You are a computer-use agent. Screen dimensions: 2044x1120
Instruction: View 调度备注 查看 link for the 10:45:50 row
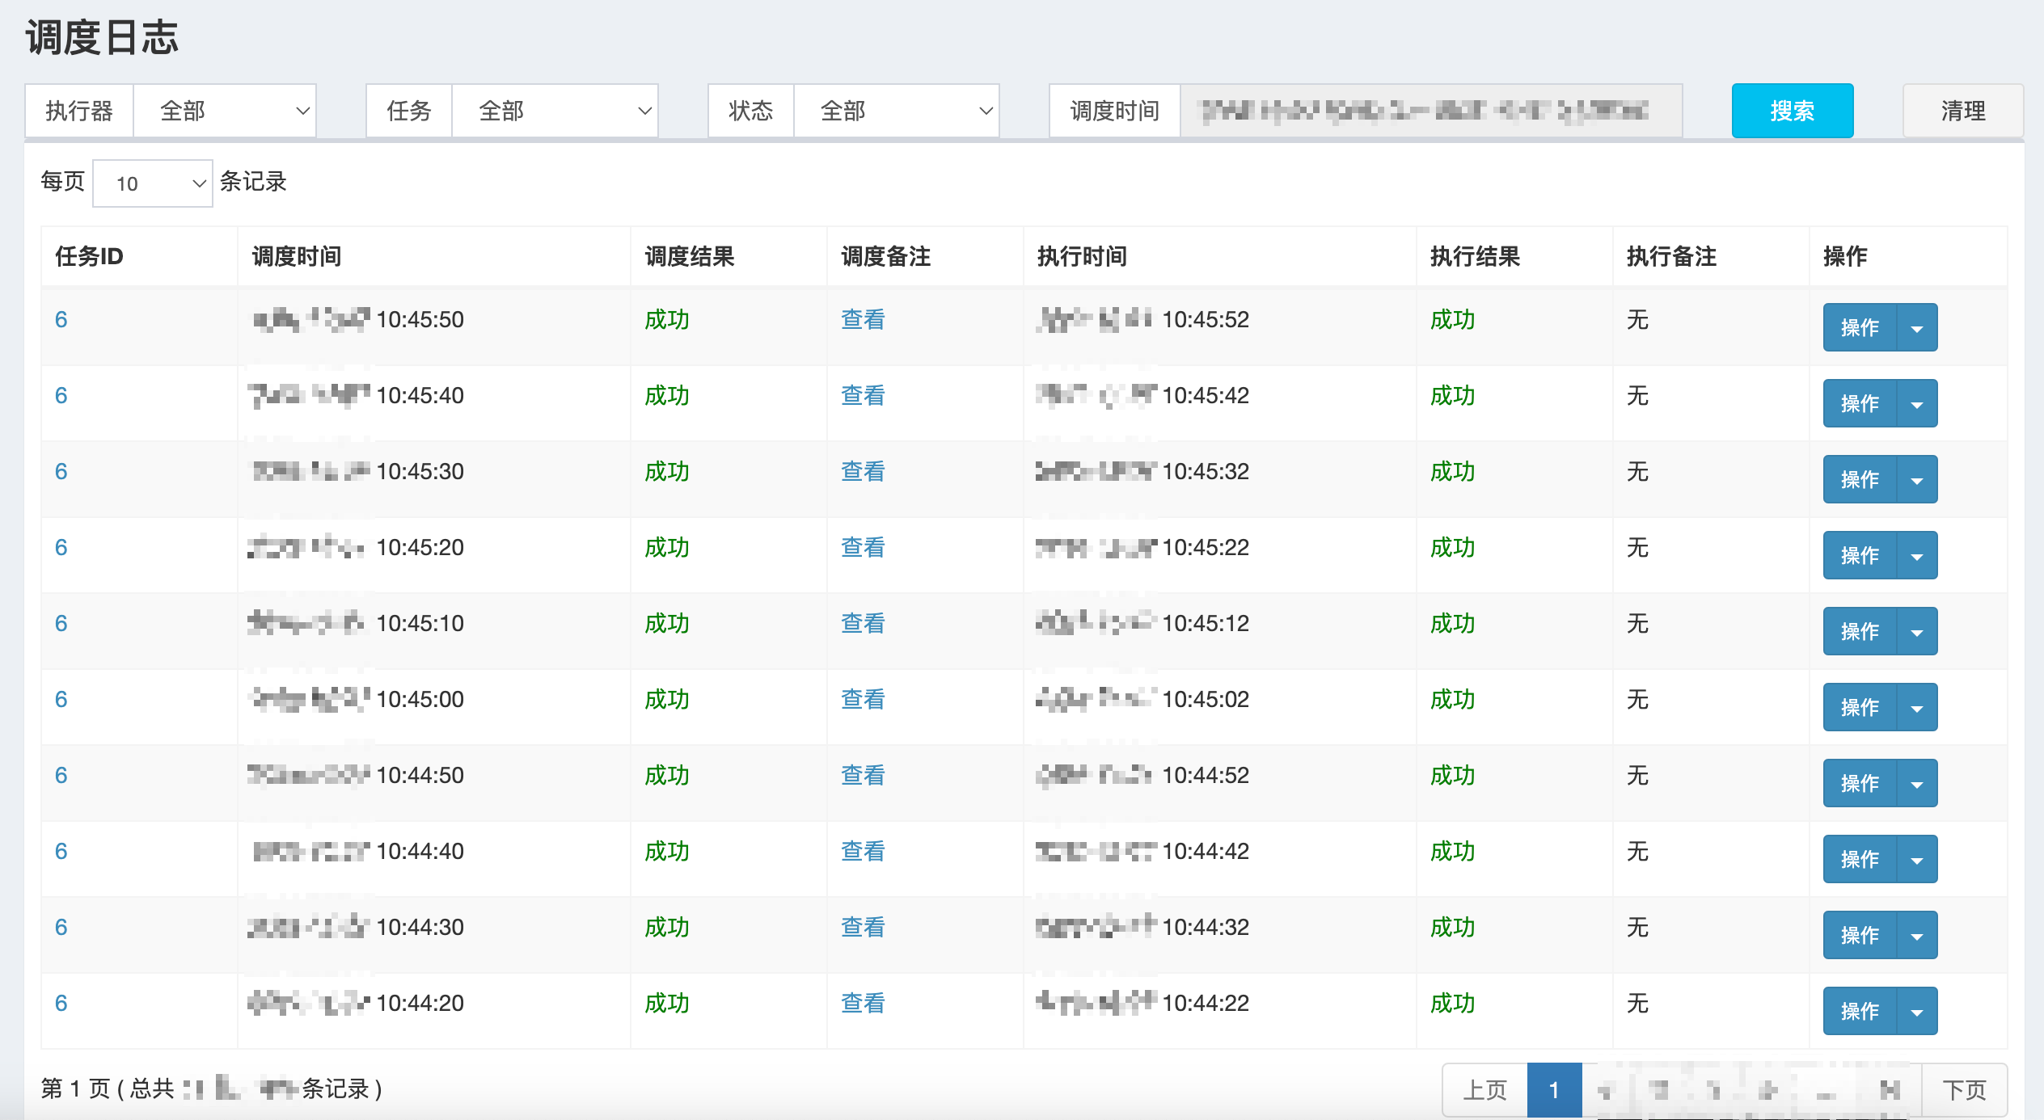pyautogui.click(x=863, y=320)
